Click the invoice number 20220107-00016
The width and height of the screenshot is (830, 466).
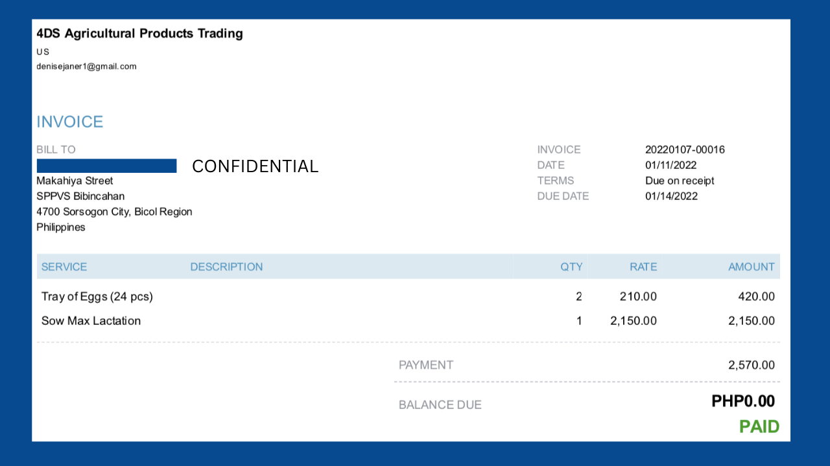[685, 150]
